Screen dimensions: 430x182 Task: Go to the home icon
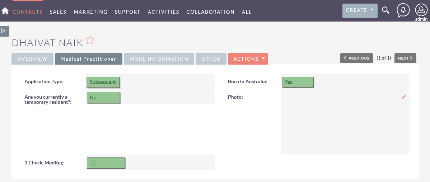(x=5, y=11)
